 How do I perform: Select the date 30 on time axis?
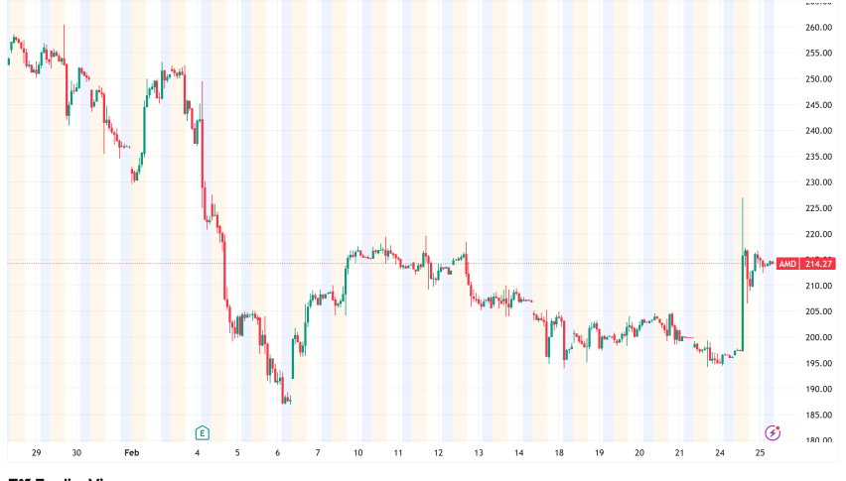(x=76, y=452)
